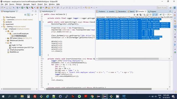Toggle Link with Editor in Package Explorer
Screen dimensions: 177x99
click(x=28, y=15)
